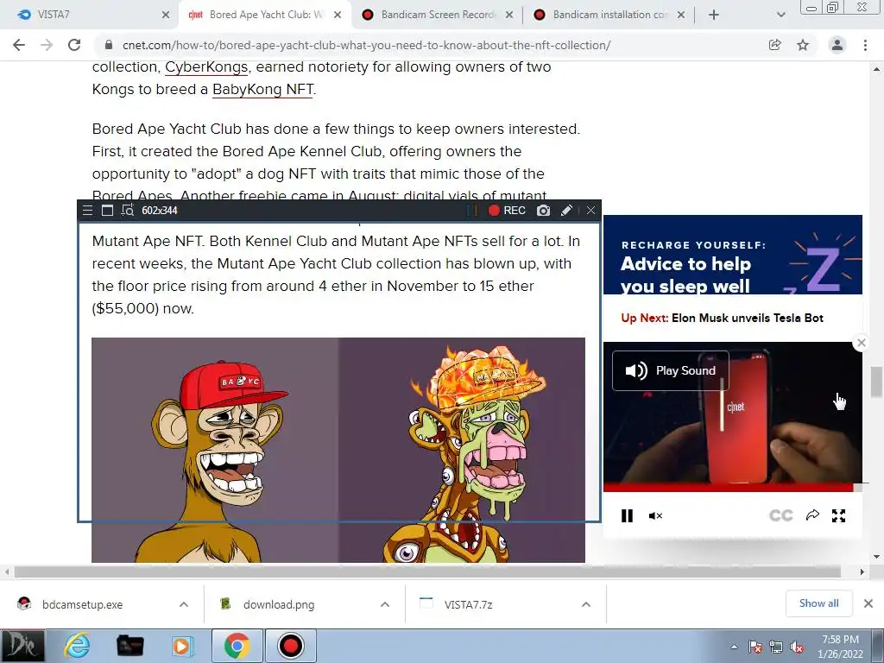
Task: Select Chrome in the taskbar
Action: pos(237,646)
